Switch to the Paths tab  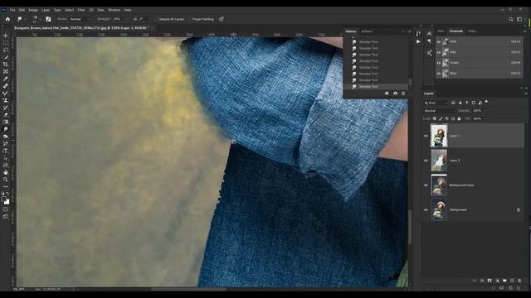point(472,31)
